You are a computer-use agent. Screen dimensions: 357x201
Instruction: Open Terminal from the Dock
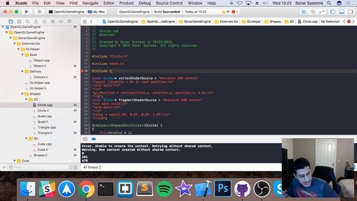point(105,189)
